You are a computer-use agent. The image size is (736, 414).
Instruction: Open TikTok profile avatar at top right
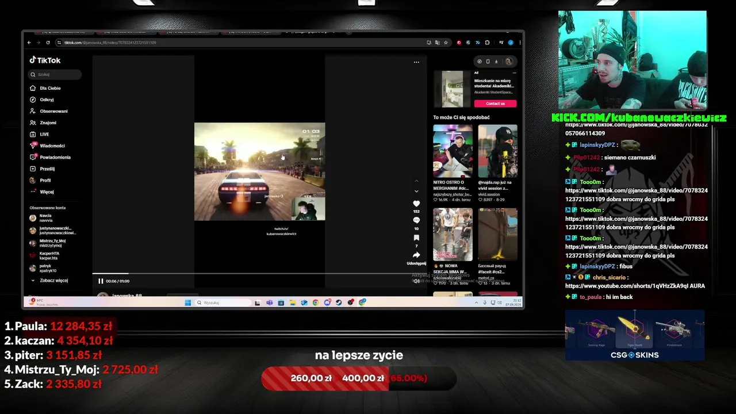508,62
